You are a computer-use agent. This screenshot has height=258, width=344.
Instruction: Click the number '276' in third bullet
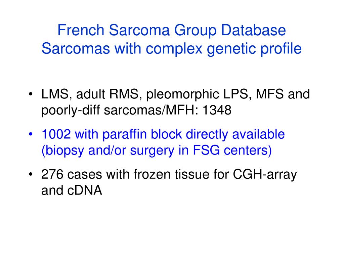pos(52,174)
